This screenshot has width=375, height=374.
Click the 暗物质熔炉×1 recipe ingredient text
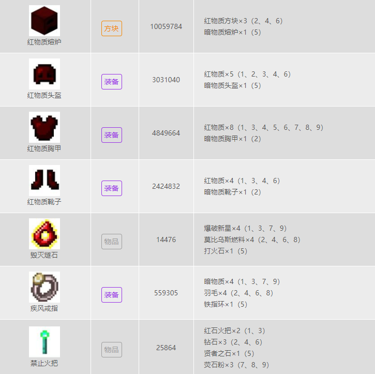click(x=232, y=32)
